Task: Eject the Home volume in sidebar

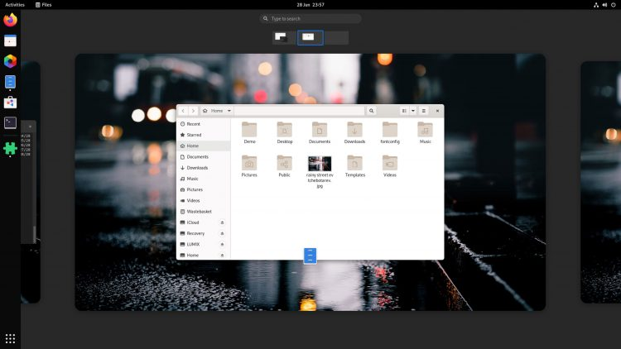Action: (222, 256)
